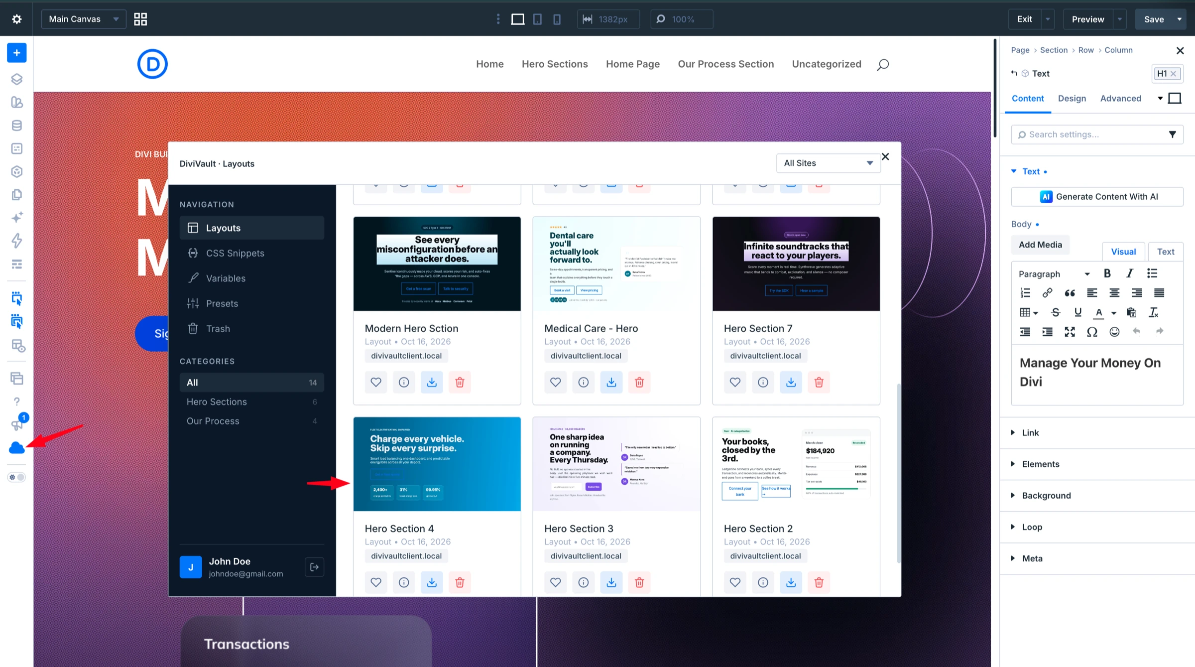Open the All Sites dropdown
1195x667 pixels.
pyautogui.click(x=829, y=163)
